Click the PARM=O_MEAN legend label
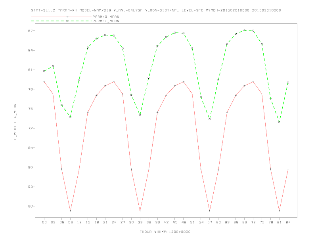Screen dimensions: 314x242 coord(106,17)
